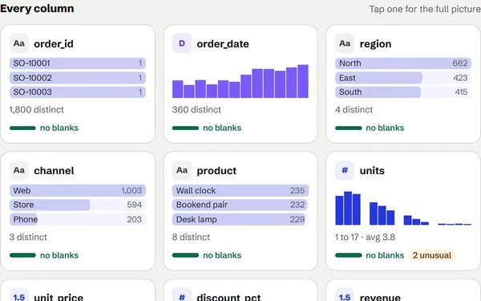481x301 pixels.
Task: Select the Desk lamp product bar
Action: coord(240,219)
